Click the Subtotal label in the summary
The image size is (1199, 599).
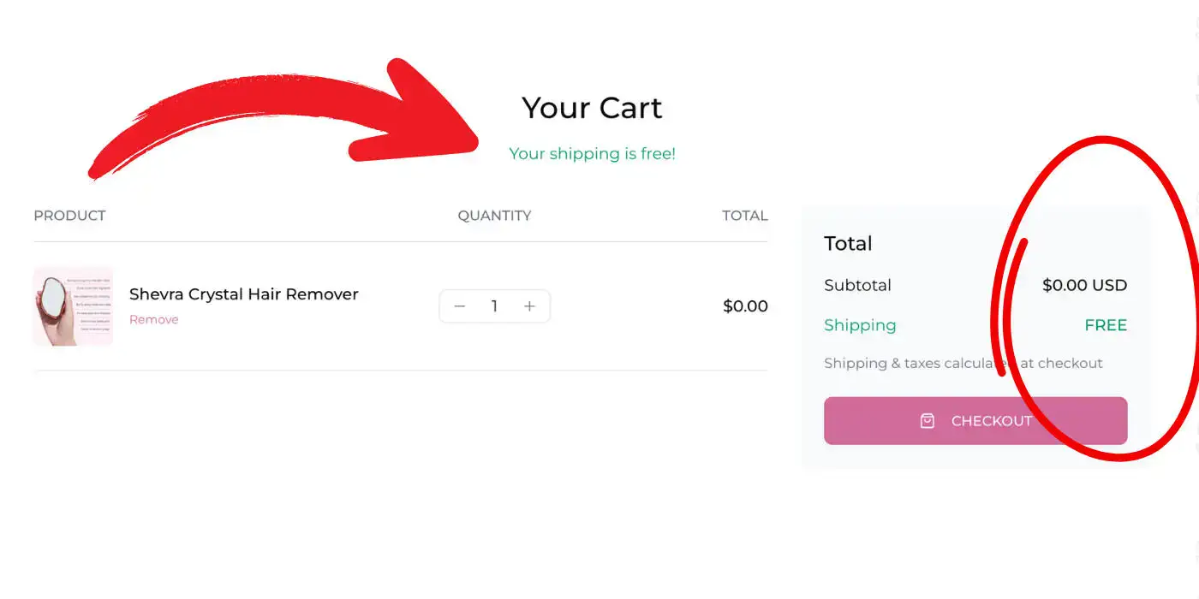click(x=857, y=286)
